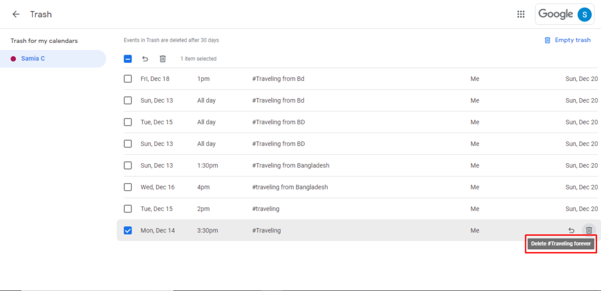This screenshot has width=601, height=291.
Task: Restore #Traveling using the row's undo arrow
Action: [571, 230]
